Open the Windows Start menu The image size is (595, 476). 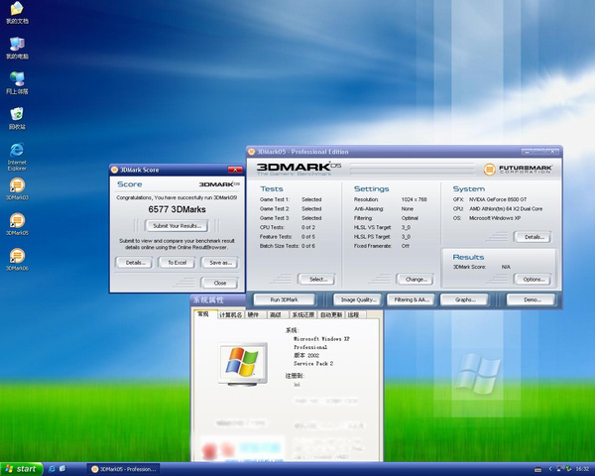pyautogui.click(x=21, y=468)
